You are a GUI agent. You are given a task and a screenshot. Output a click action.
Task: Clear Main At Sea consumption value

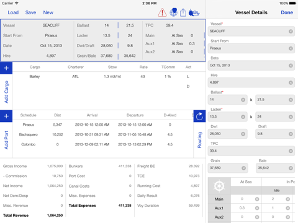[x=257, y=199]
